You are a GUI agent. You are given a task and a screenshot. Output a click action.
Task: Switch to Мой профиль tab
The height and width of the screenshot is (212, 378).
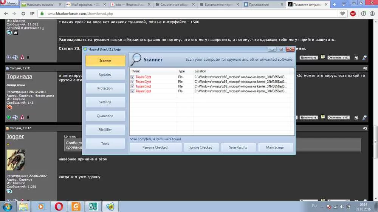click(x=85, y=5)
